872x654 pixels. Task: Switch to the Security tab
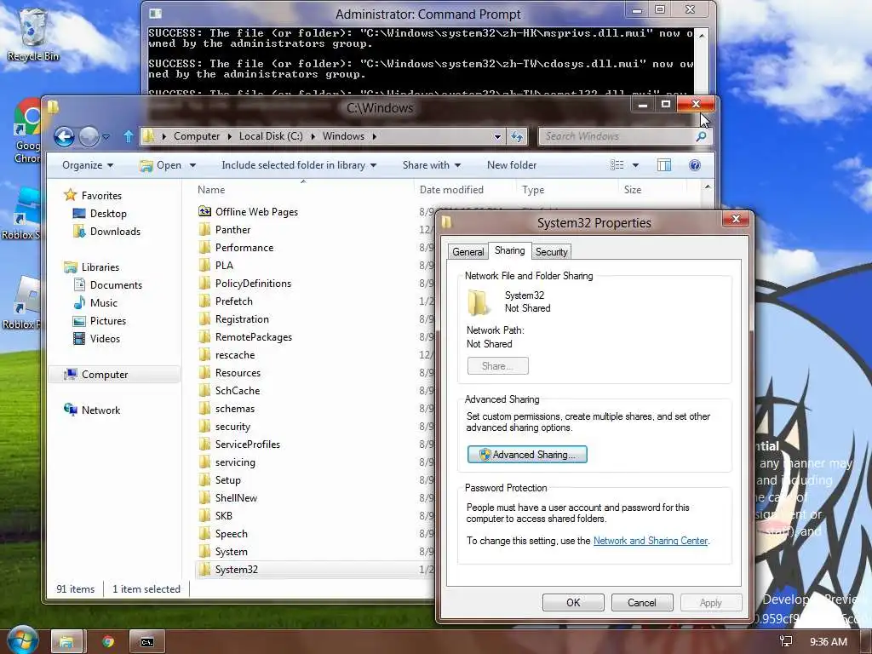point(551,252)
